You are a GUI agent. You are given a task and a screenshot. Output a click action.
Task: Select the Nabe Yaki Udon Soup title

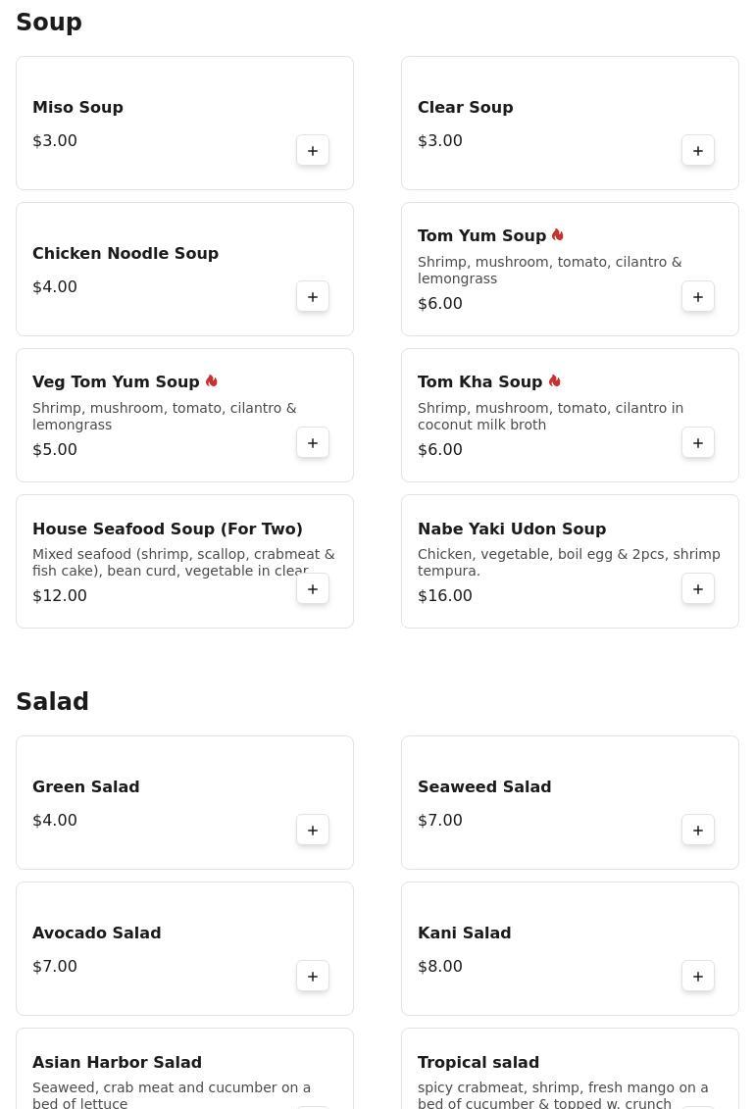[x=512, y=529]
